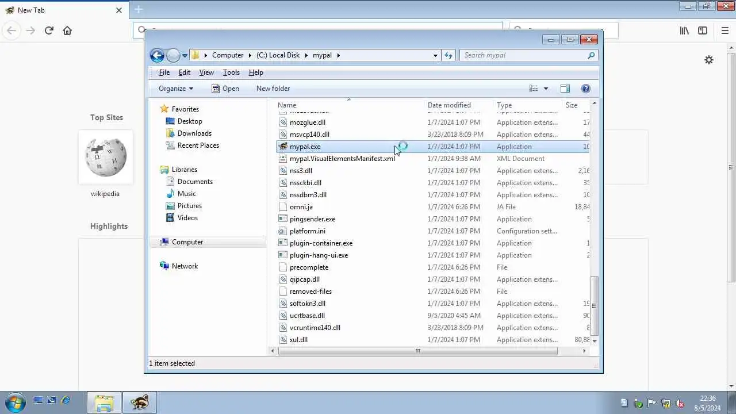Sort by Date modified column header
Screen dimensions: 736x414
(449, 105)
